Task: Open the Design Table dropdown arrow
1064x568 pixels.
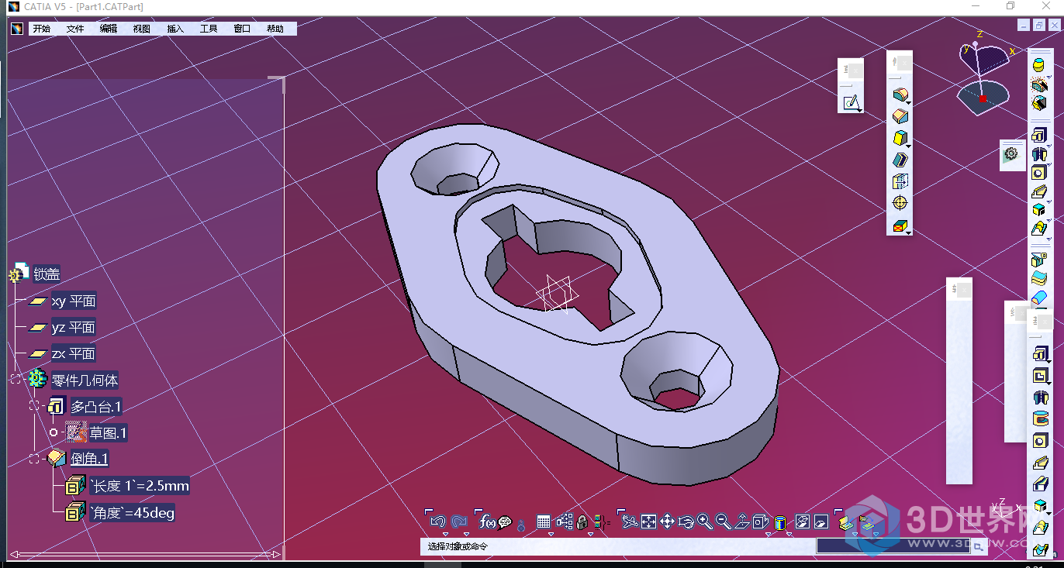Action: point(551,534)
